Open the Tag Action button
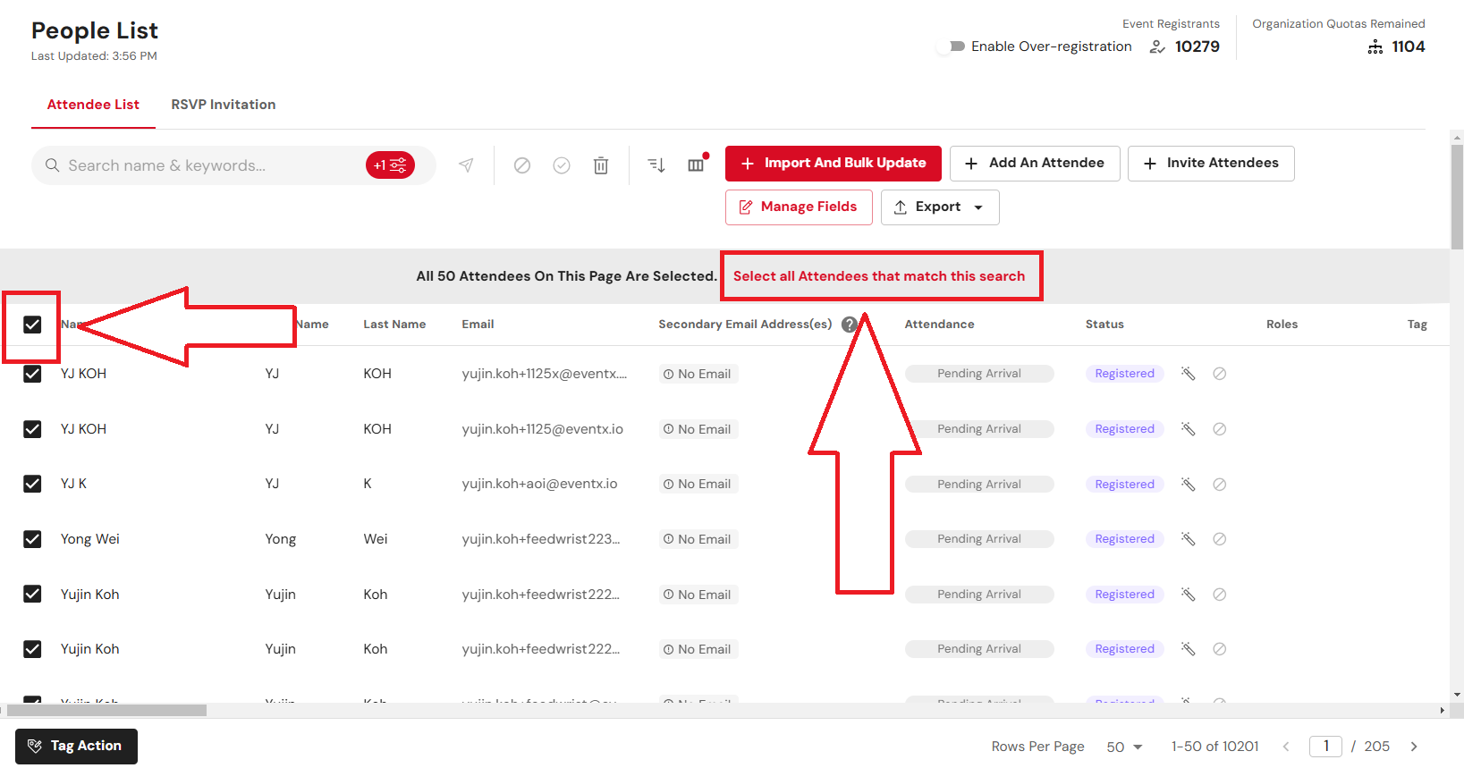This screenshot has width=1464, height=768. (x=76, y=747)
